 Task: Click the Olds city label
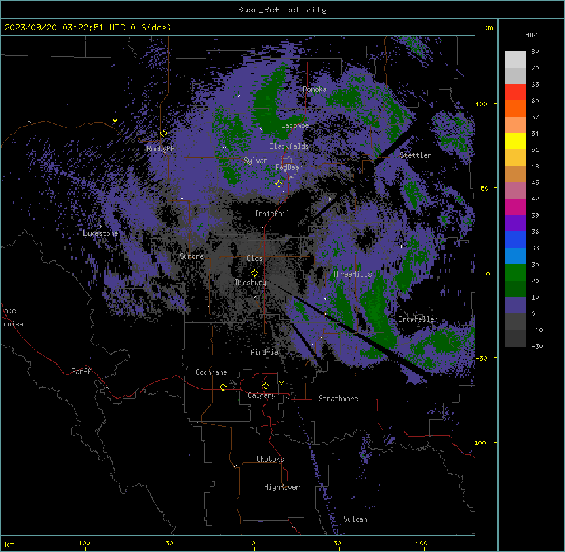pos(254,258)
